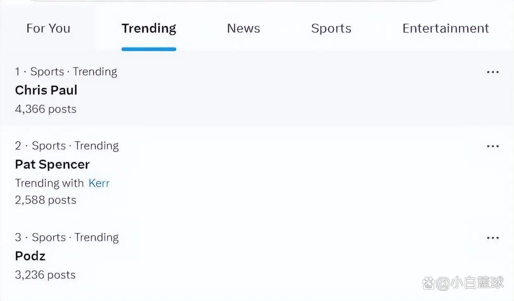Click the Kerr related trend link
The image size is (514, 301).
tap(99, 183)
